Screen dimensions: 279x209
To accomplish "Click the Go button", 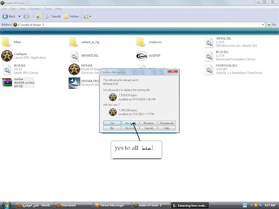I will coord(272,25).
